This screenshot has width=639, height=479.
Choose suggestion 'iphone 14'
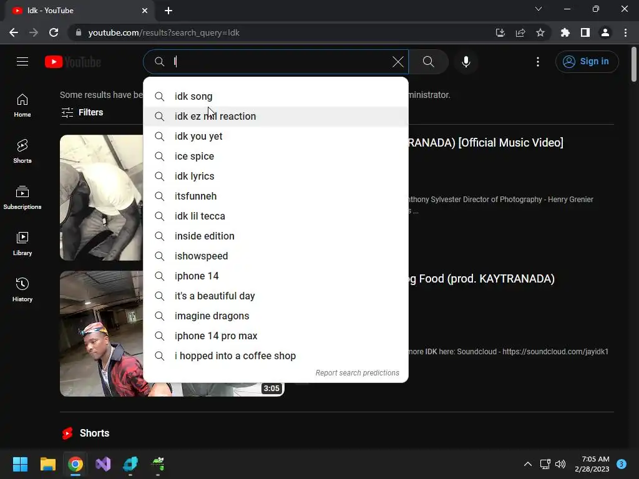point(275,276)
